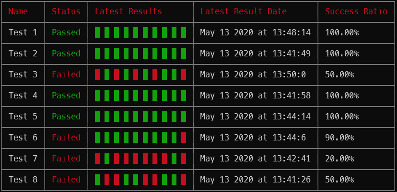397x192 pixels.
Task: Click the Passed status of Test 2
Action: tap(66, 53)
